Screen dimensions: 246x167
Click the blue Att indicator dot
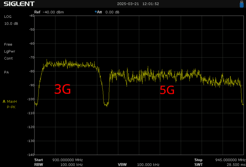[x=96, y=12]
